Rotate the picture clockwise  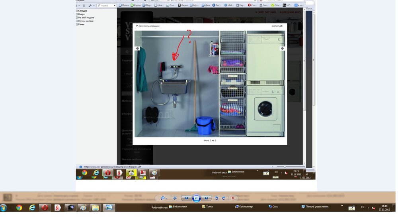pos(224,198)
